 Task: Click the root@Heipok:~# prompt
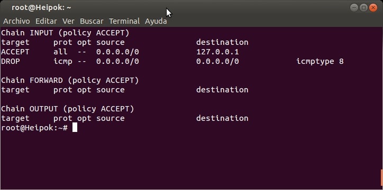click(34, 128)
